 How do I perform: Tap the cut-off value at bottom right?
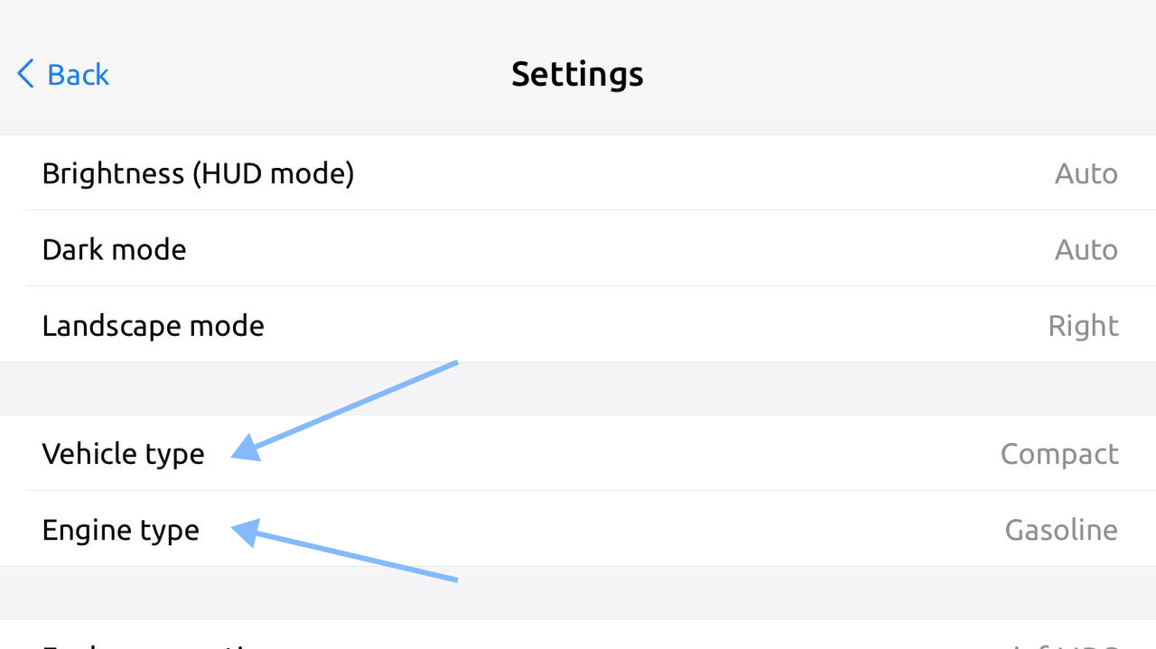pos(1066,644)
